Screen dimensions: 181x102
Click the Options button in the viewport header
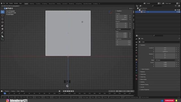click(x=131, y=8)
